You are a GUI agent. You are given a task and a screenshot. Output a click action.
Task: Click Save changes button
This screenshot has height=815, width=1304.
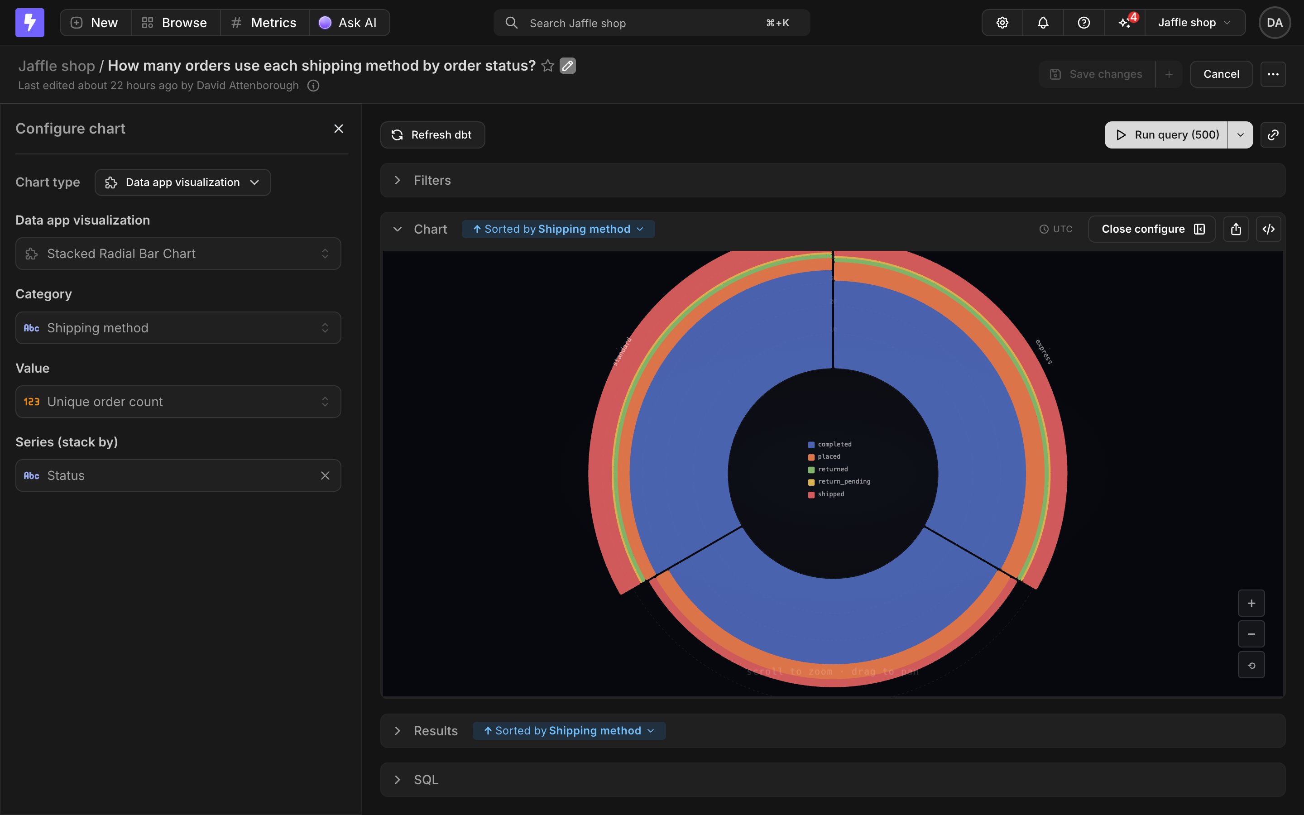click(1097, 74)
